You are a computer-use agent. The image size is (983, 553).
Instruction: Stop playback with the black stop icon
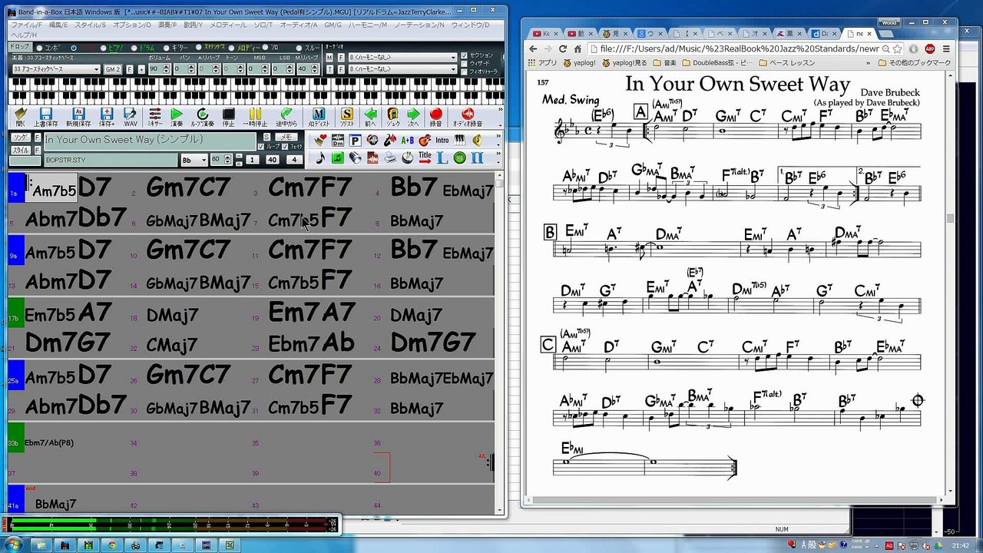pos(228,117)
